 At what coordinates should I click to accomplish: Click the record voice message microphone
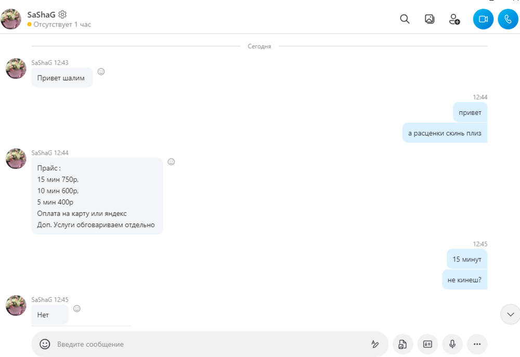tap(452, 344)
